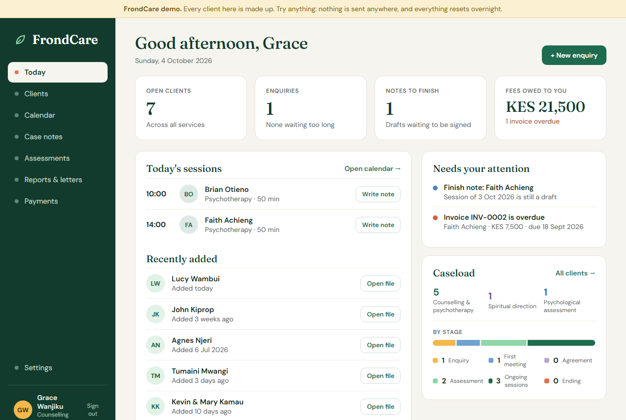Click the LW avatar for Lucy Wambui
Viewport: 626px width, 420px height.
(x=156, y=283)
